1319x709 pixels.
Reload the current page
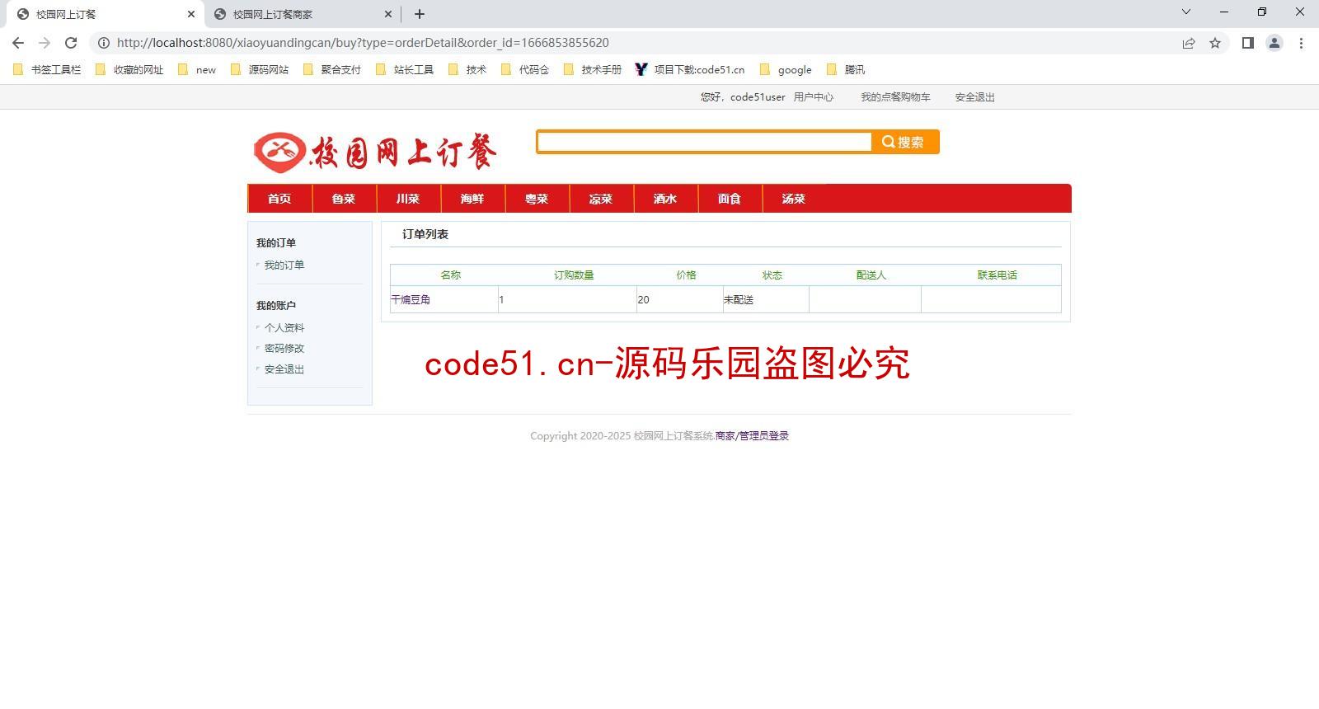click(x=71, y=43)
